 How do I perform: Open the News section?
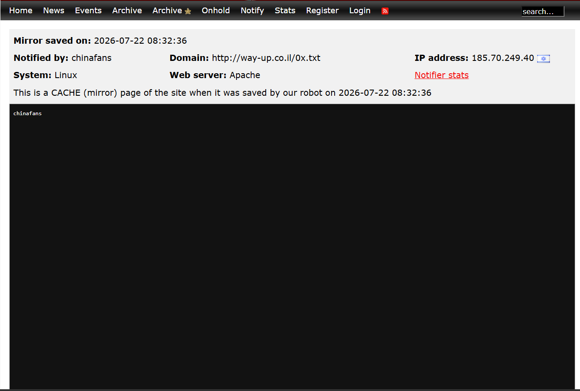point(53,11)
